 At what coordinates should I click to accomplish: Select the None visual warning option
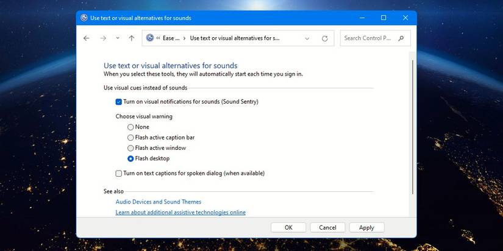coord(130,127)
